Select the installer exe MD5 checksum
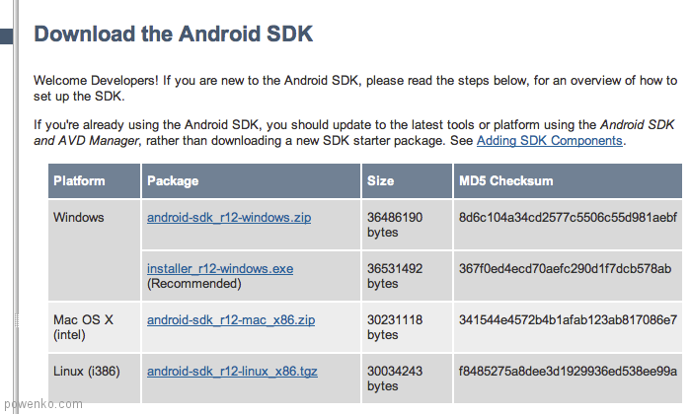The width and height of the screenshot is (690, 414). (565, 268)
